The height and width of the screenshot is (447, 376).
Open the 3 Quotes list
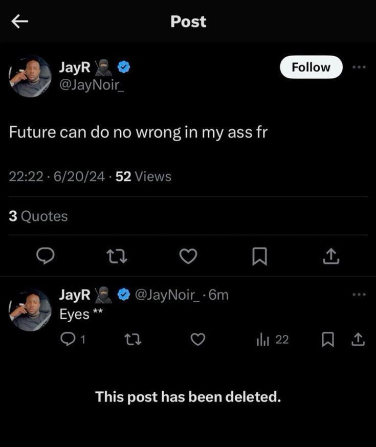pos(38,216)
